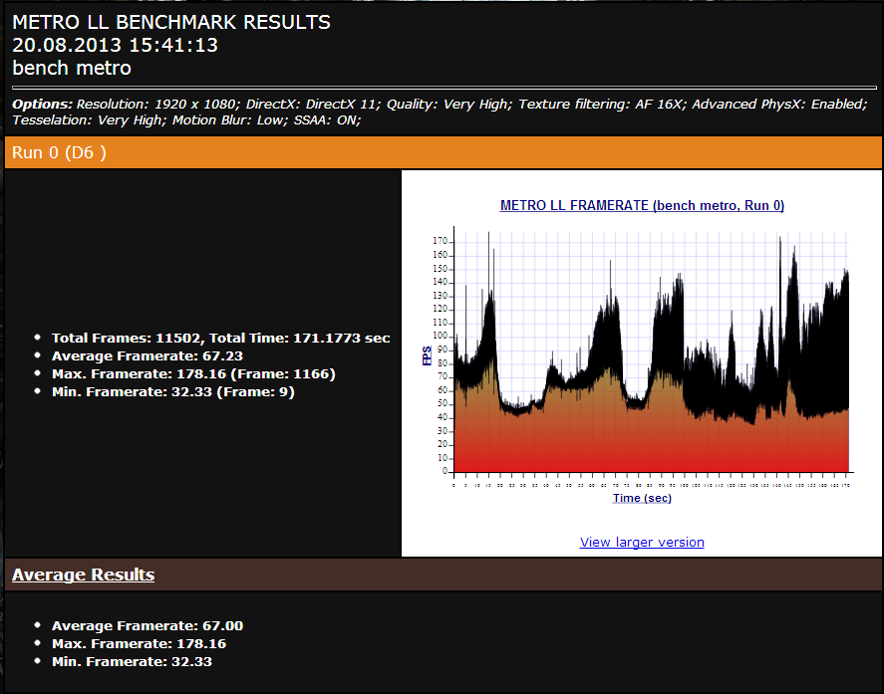Click 'Min. Framerate: 32.33 (Frame: 9)' line
The width and height of the screenshot is (884, 694).
pos(173,392)
